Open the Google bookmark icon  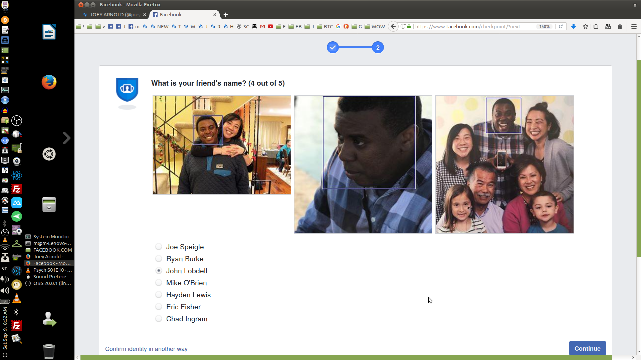[x=338, y=26]
